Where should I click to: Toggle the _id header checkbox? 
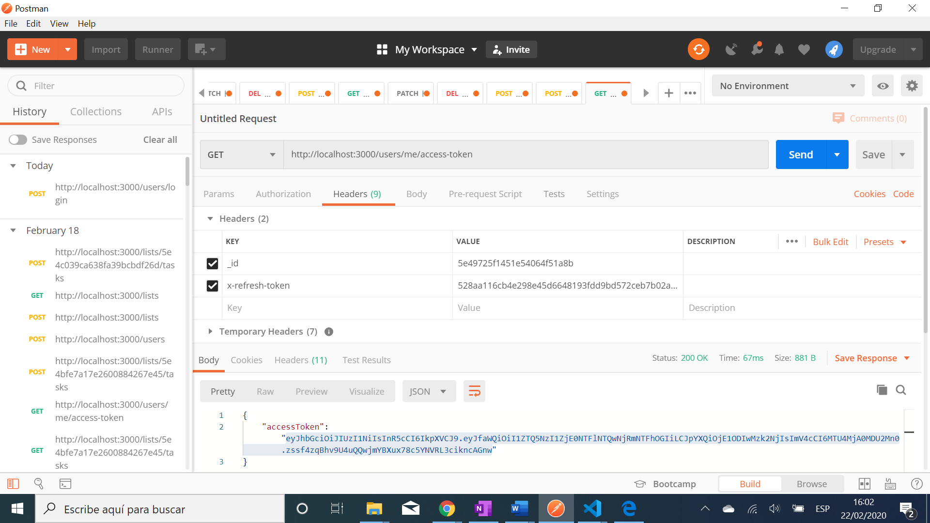pyautogui.click(x=212, y=263)
